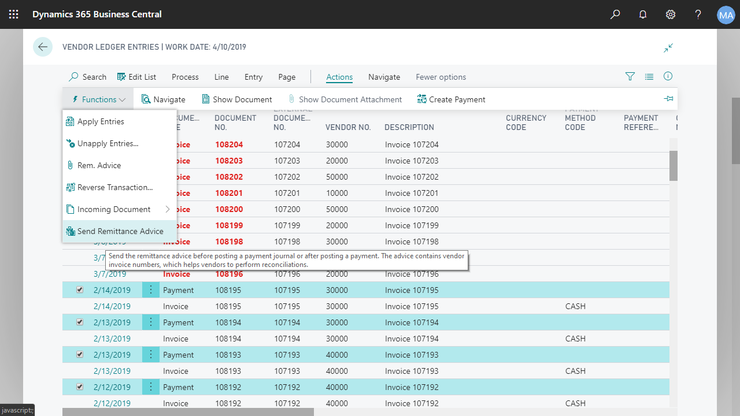Open row options for Payment 108195
The image size is (740, 416).
coord(151,290)
